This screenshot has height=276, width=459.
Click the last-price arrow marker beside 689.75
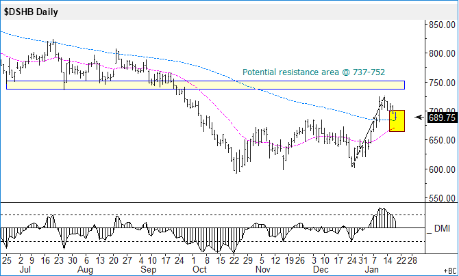coord(419,118)
